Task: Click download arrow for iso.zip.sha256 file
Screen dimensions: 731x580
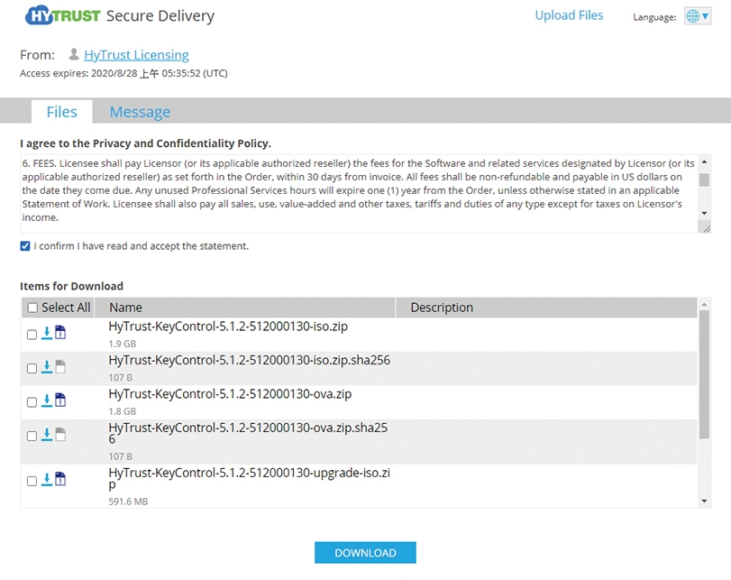Action: 47,367
